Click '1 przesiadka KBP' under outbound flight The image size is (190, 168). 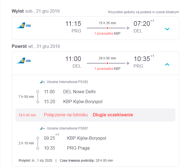(107, 34)
